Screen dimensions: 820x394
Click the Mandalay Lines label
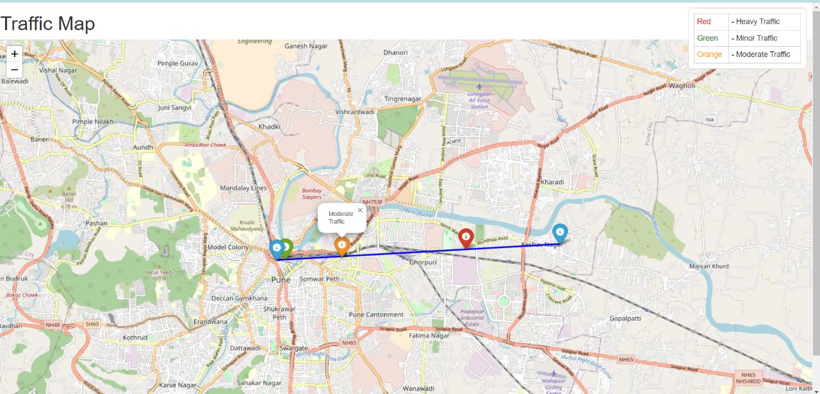[243, 188]
